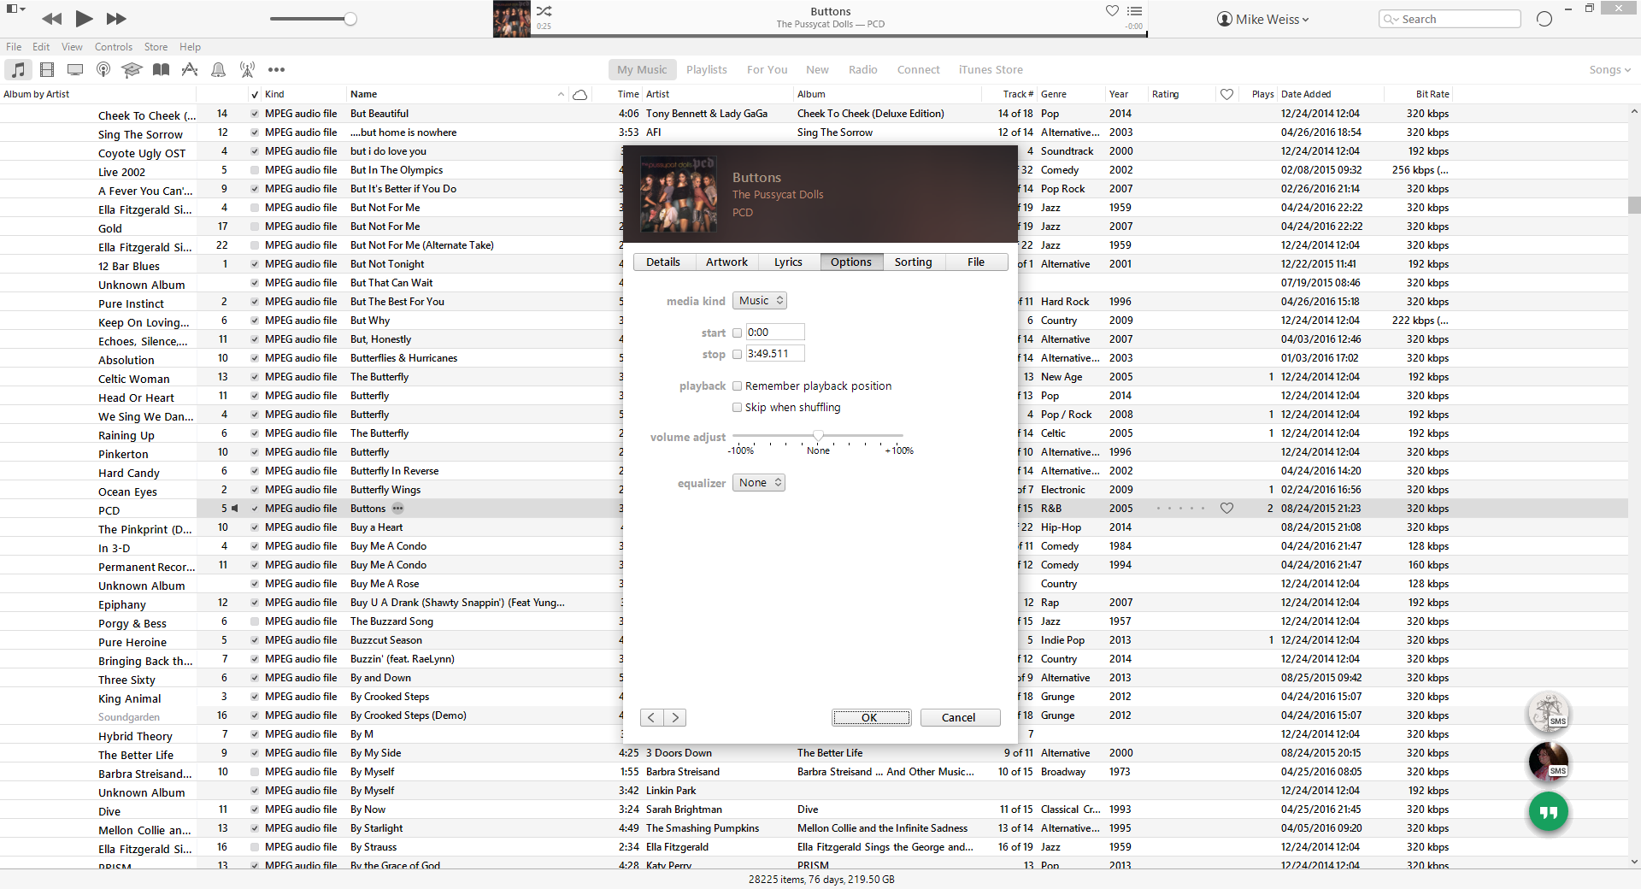Toggle checkbox for By Strauss row

pos(255,847)
